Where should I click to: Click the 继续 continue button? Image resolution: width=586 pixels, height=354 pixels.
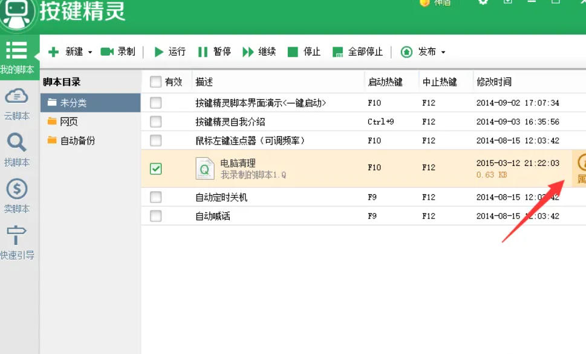[x=248, y=51]
